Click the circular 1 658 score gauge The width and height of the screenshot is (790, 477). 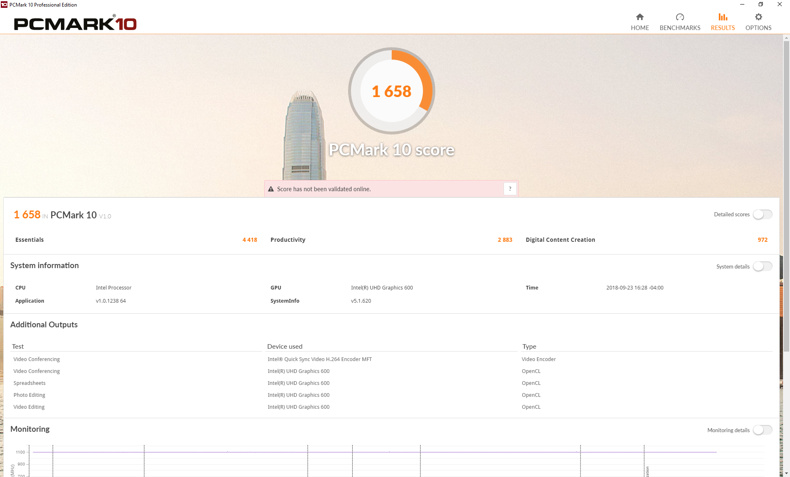pyautogui.click(x=391, y=91)
